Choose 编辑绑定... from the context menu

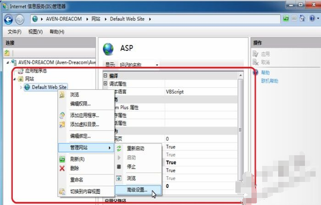tap(80, 136)
